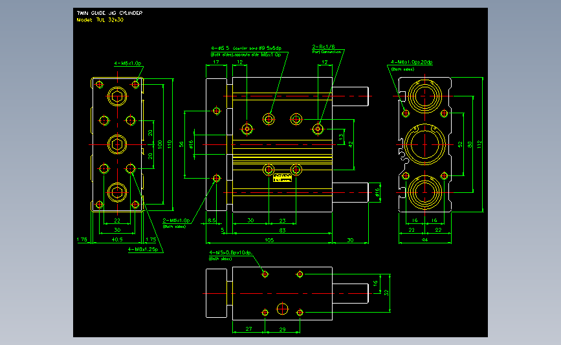The height and width of the screenshot is (345, 561).
Task: Click the '17' plate thickness dimension
Action: click(x=216, y=62)
